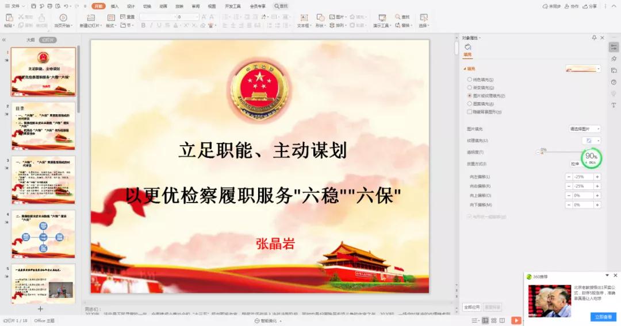Switch to the Outline (大纲) pane tab
Screen dimensions: 621x326
tap(30, 40)
